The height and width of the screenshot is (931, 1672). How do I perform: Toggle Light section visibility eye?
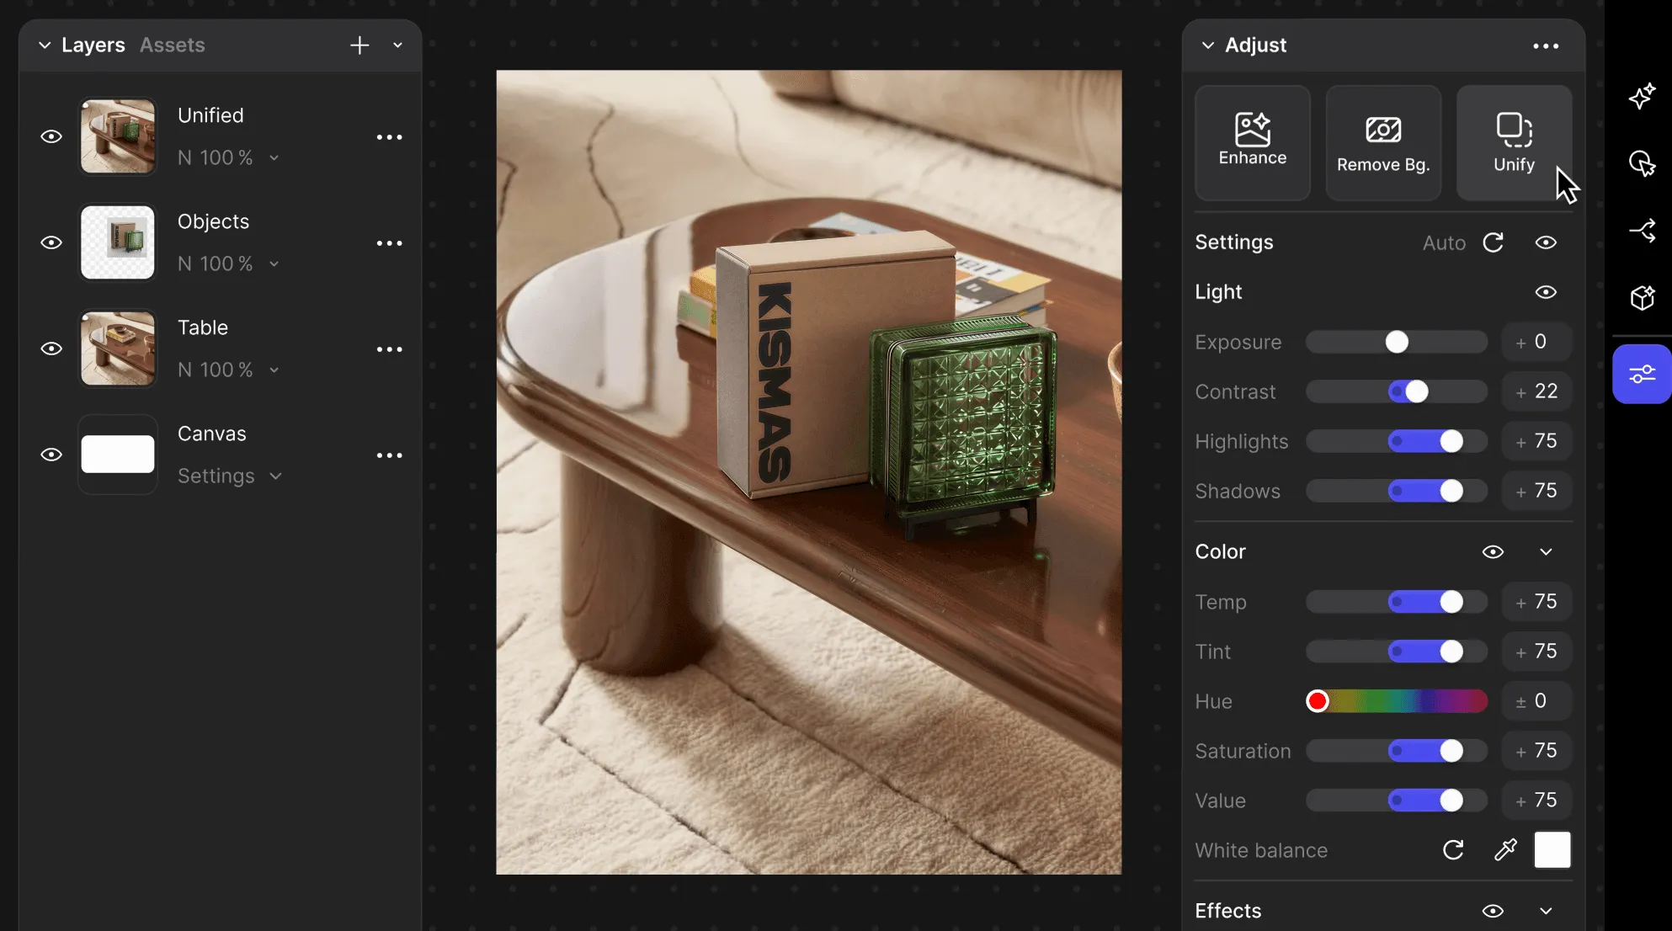pyautogui.click(x=1545, y=292)
